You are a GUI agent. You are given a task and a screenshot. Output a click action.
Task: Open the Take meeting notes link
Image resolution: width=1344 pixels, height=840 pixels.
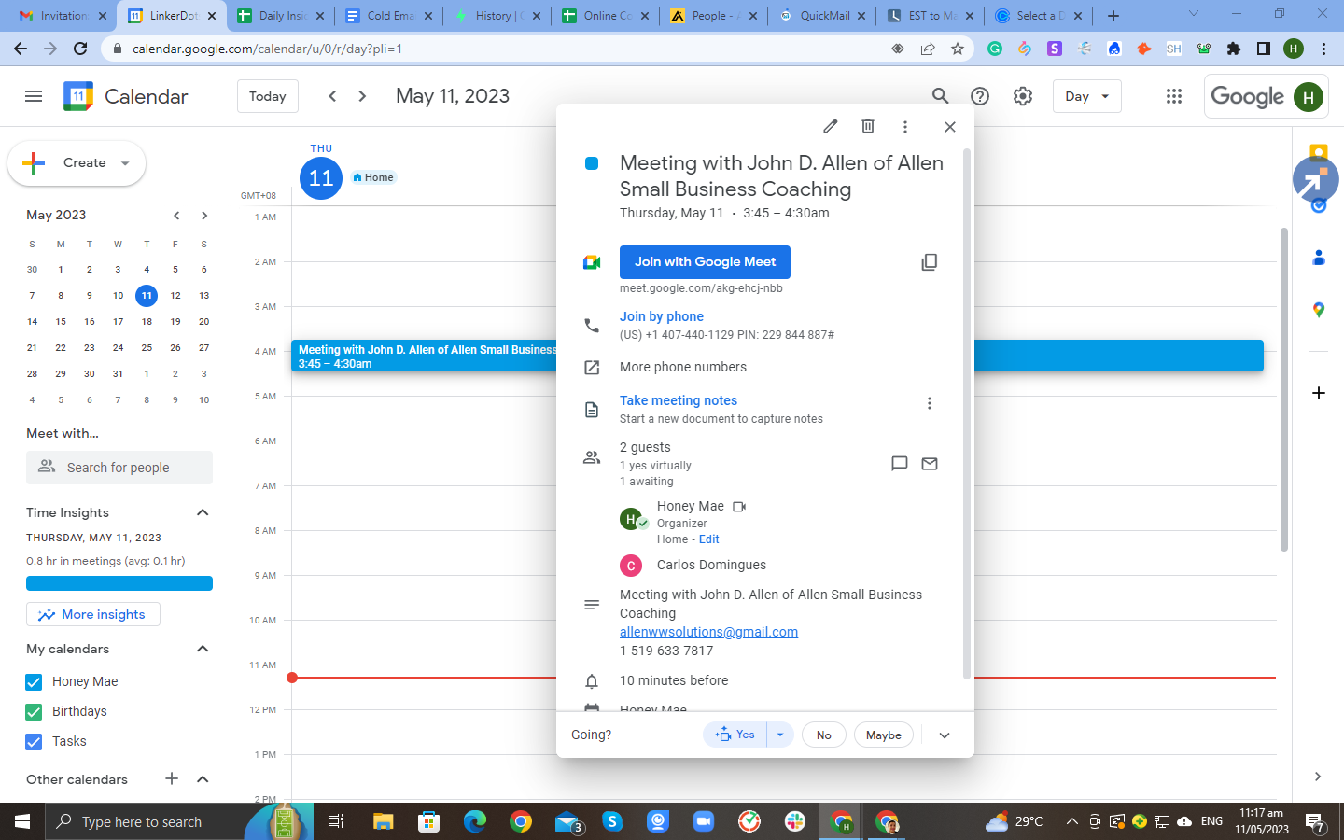pos(679,400)
